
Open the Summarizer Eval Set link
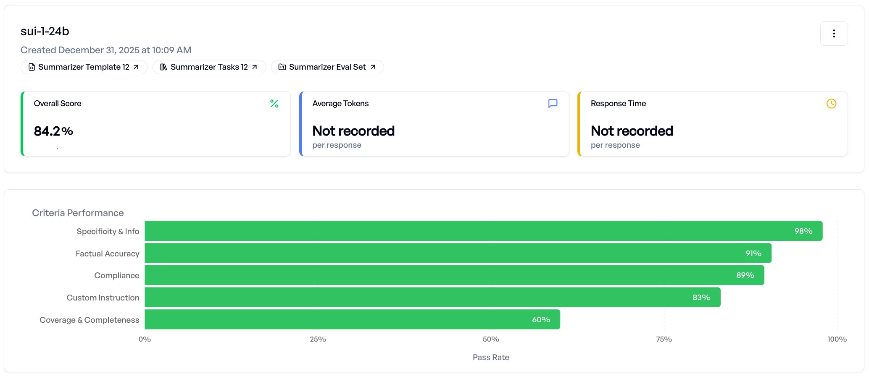click(327, 67)
